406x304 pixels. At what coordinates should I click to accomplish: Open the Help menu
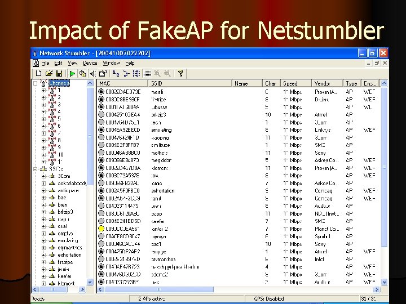130,63
